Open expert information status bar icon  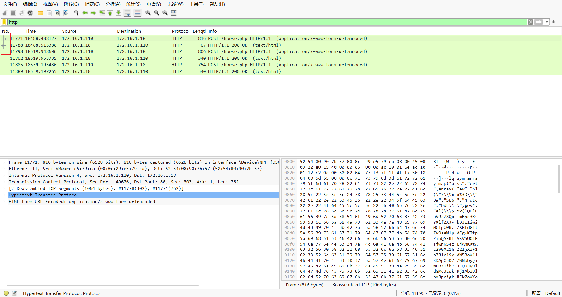click(x=6, y=293)
